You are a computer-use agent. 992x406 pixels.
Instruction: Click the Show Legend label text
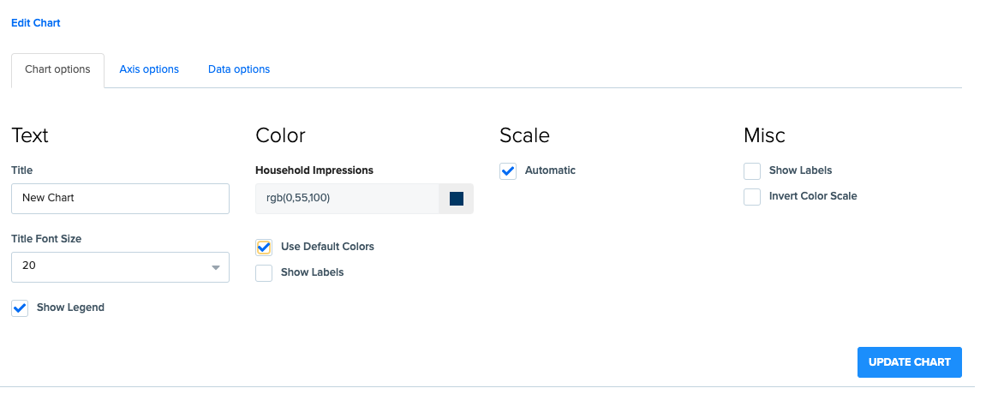pos(70,308)
